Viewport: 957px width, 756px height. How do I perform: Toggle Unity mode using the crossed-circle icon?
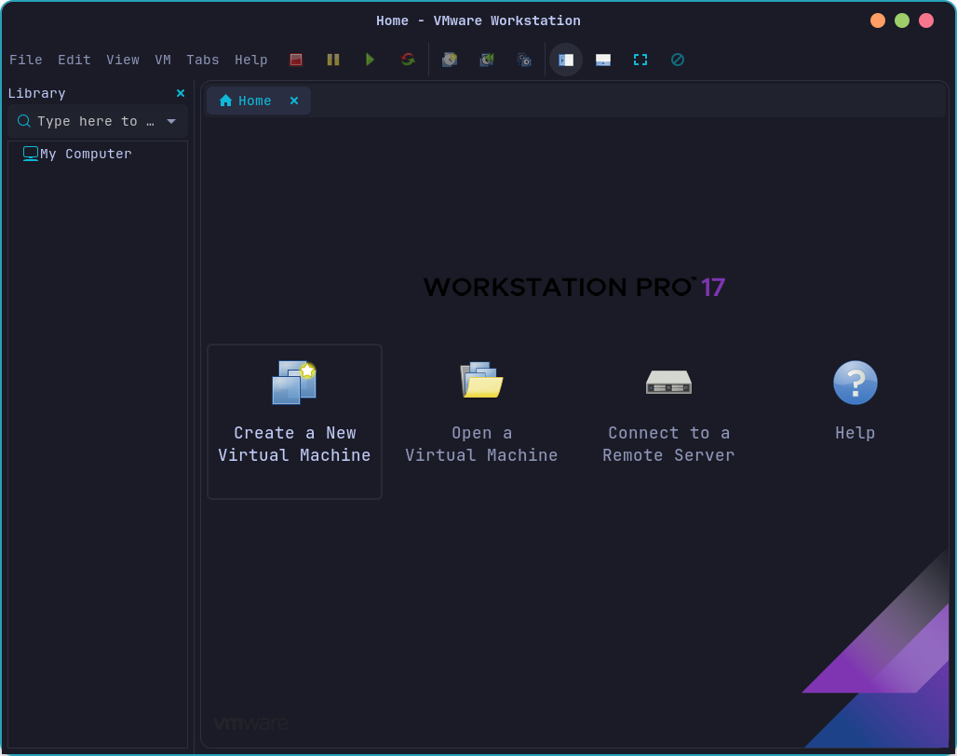678,59
